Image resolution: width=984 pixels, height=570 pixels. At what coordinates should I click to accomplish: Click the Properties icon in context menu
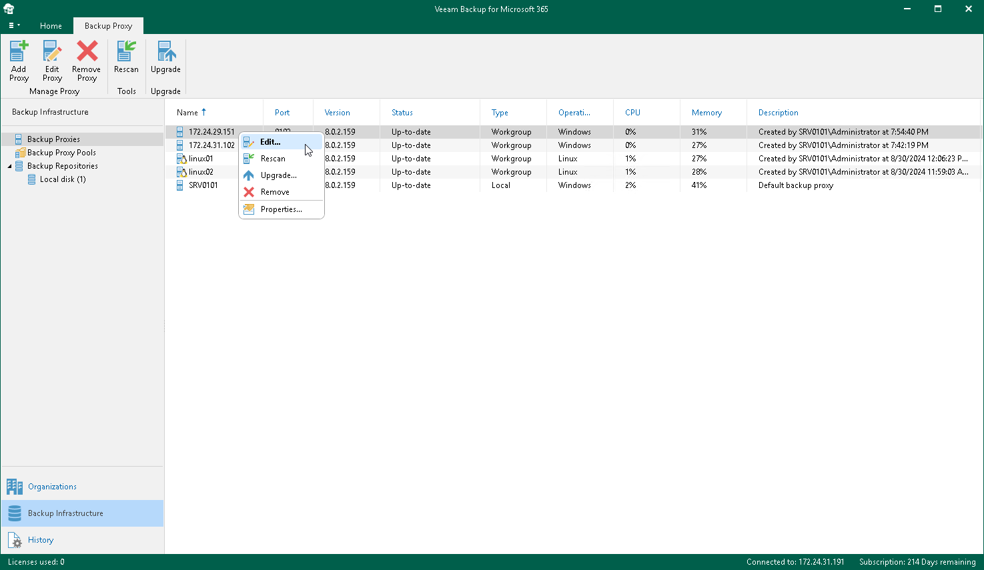[249, 209]
